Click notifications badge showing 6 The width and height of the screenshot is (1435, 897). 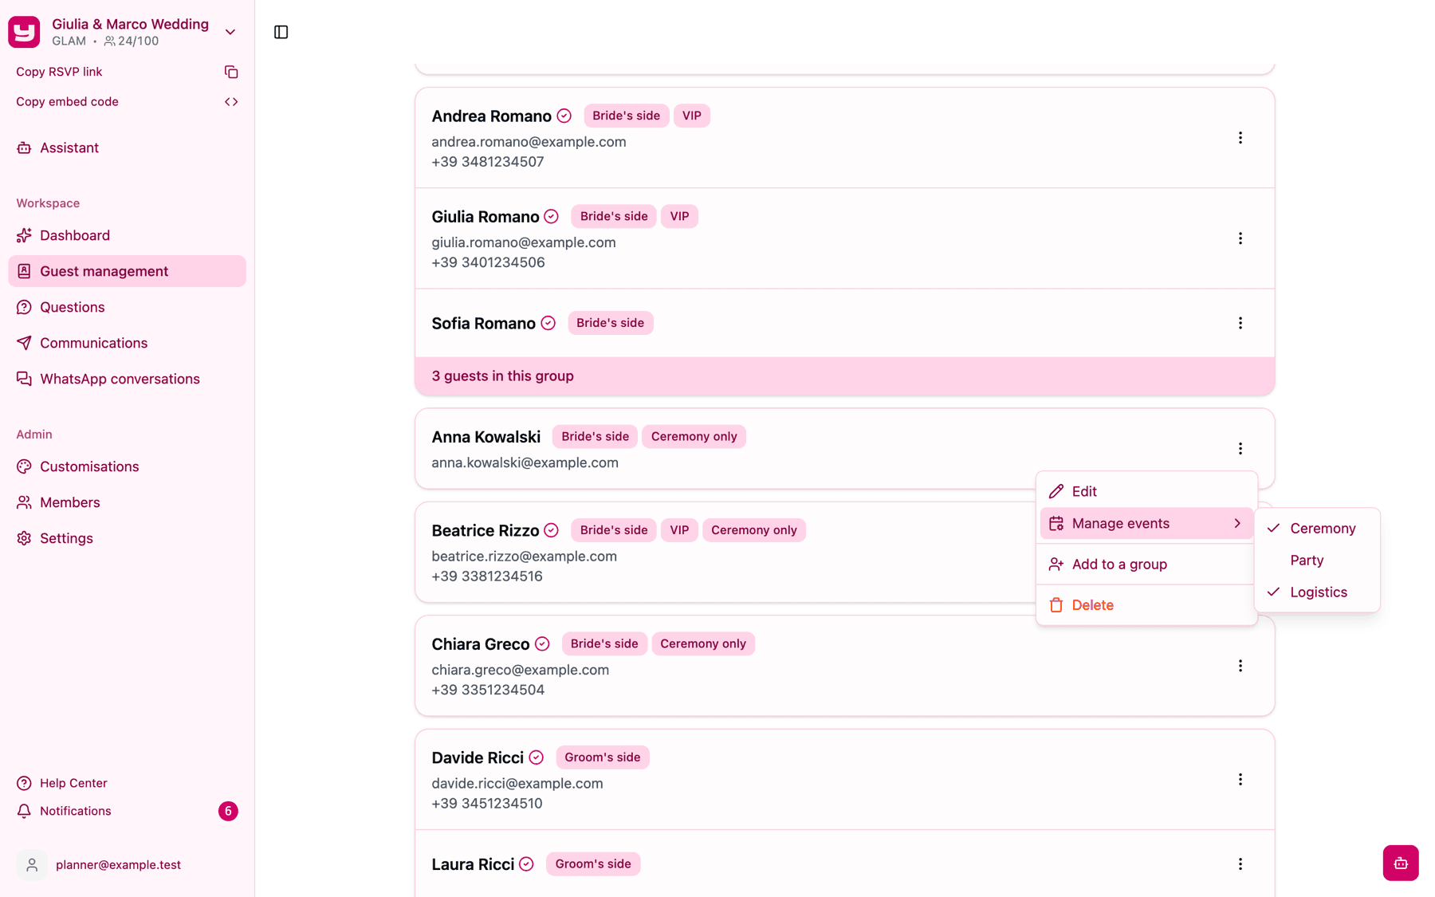coord(228,811)
